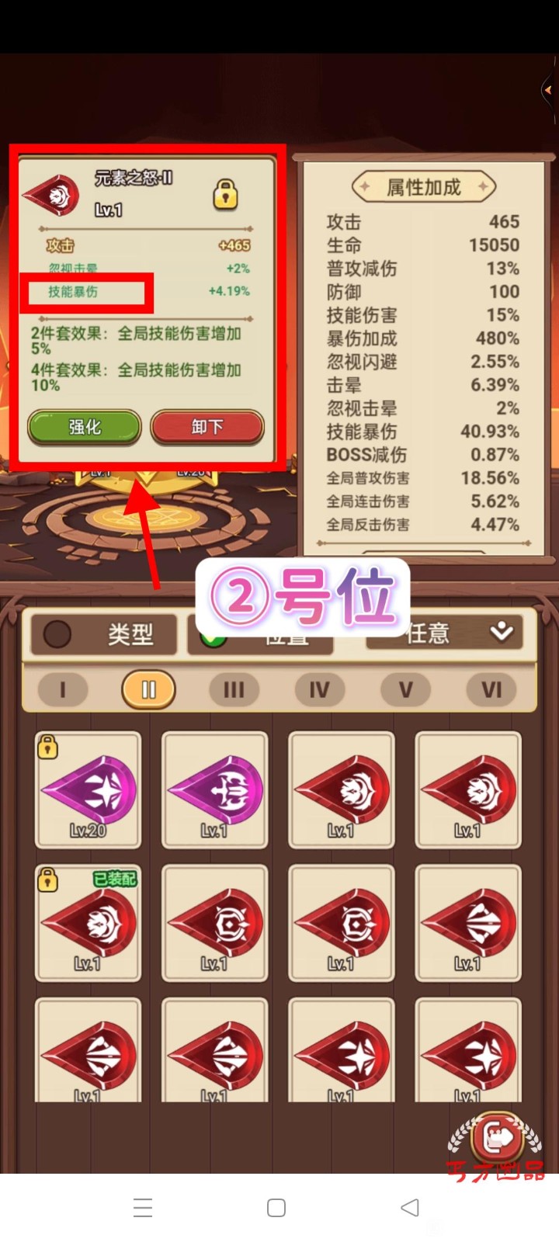The image size is (559, 1242).
Task: Expand the side arrow at top right
Action: pos(548,90)
